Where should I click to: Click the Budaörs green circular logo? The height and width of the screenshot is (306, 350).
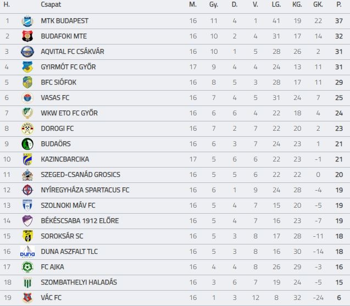point(27,144)
